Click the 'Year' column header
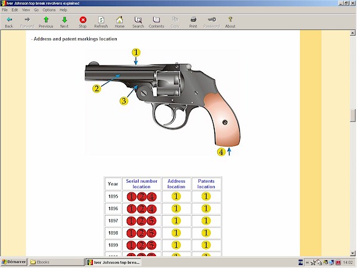 click(x=113, y=183)
